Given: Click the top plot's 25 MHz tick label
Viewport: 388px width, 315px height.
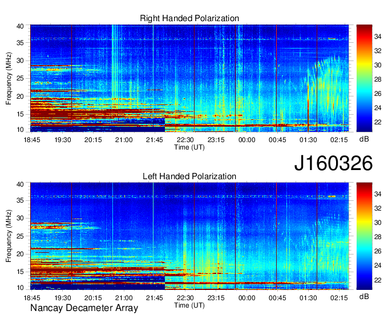Looking at the screenshot, I should click(x=20, y=78).
